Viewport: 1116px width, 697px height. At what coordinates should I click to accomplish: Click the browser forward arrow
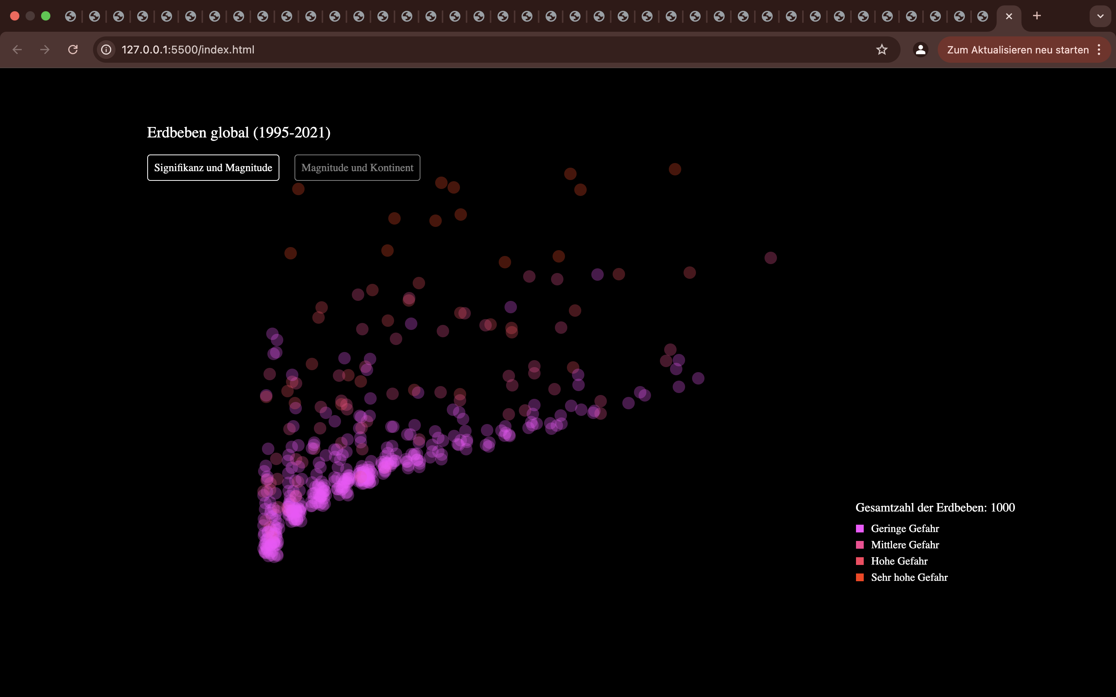(45, 50)
